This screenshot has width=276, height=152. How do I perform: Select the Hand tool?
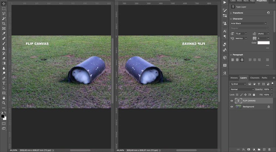coord(4,98)
